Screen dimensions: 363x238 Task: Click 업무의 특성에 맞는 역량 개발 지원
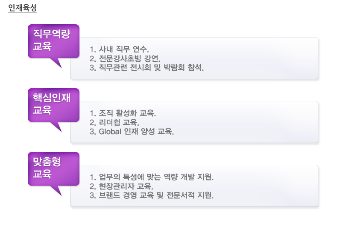click(x=152, y=177)
